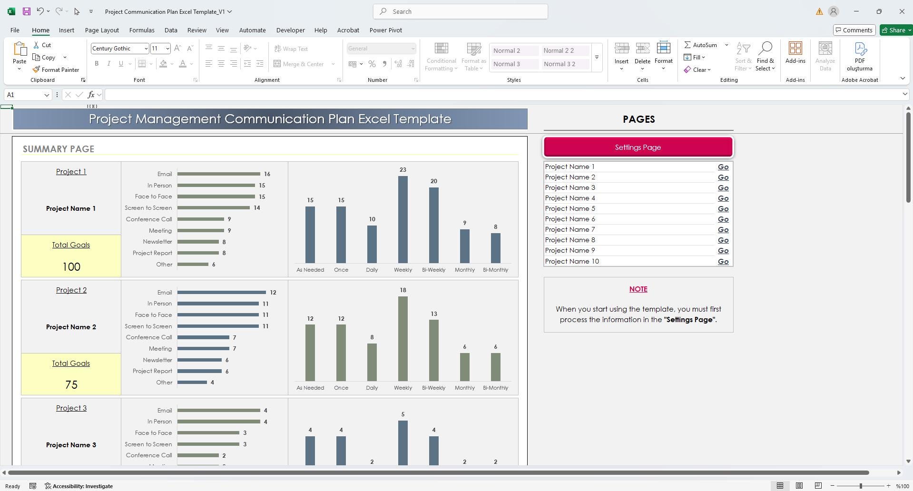The width and height of the screenshot is (913, 491).
Task: Open the Formulas tab
Action: click(x=142, y=30)
